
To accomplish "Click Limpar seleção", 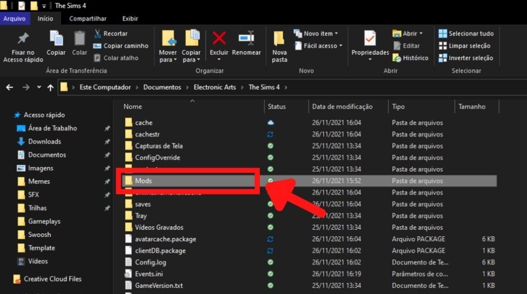I will (x=464, y=46).
